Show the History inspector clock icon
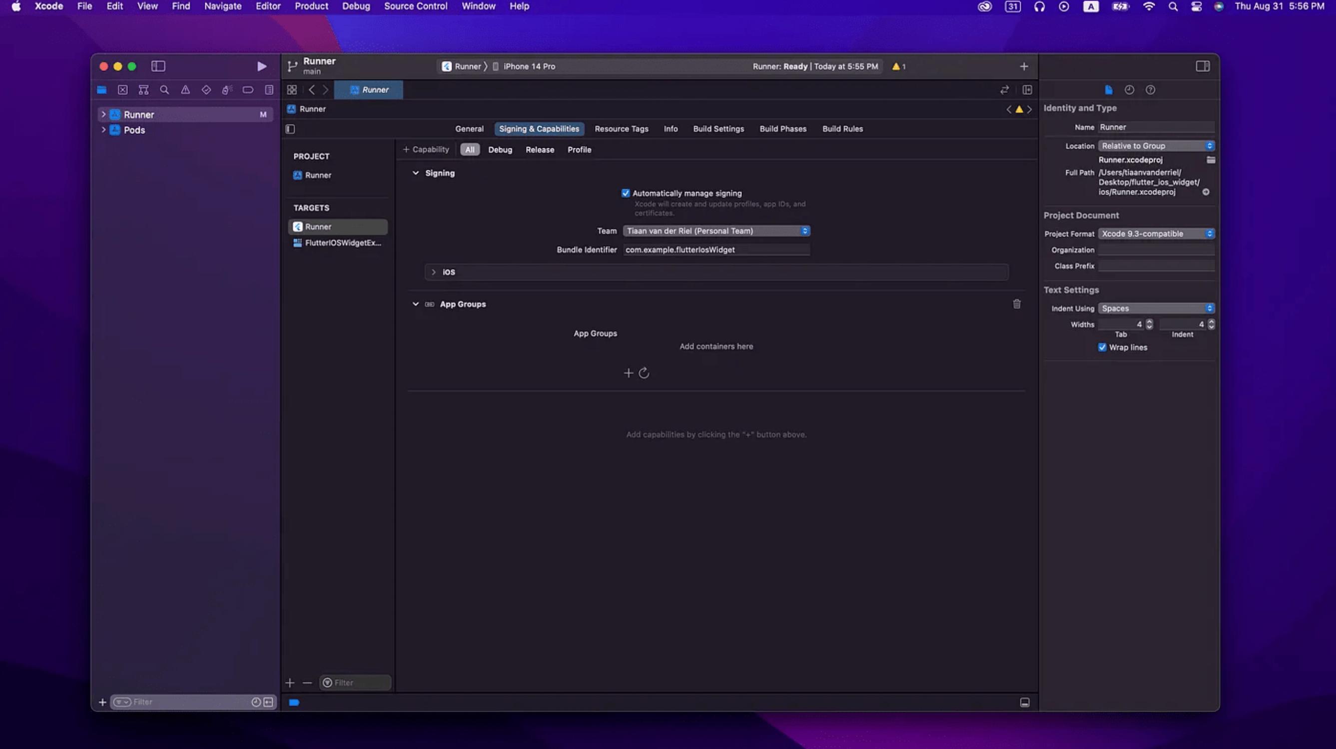The width and height of the screenshot is (1336, 749). pyautogui.click(x=1129, y=90)
